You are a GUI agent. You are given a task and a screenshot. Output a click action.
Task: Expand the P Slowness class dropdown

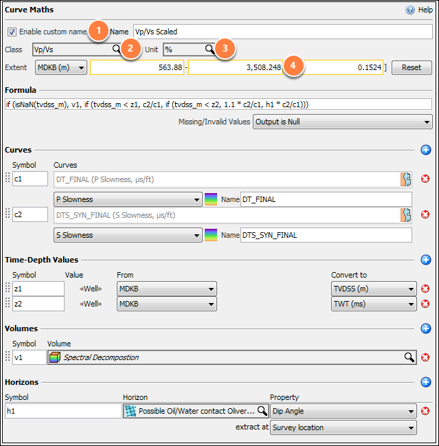(128, 199)
